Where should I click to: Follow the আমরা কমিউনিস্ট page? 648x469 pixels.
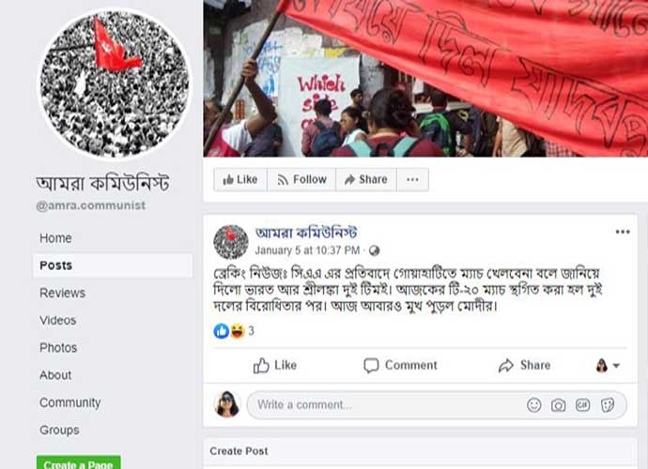click(x=301, y=179)
